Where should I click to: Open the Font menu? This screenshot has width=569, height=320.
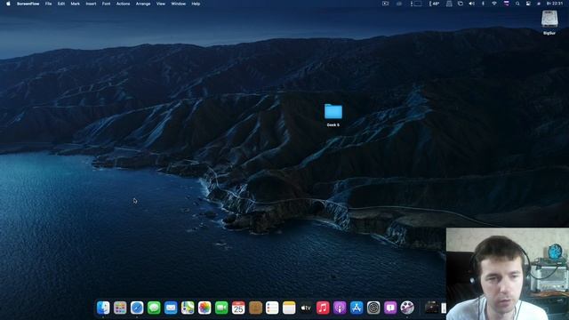(106, 4)
